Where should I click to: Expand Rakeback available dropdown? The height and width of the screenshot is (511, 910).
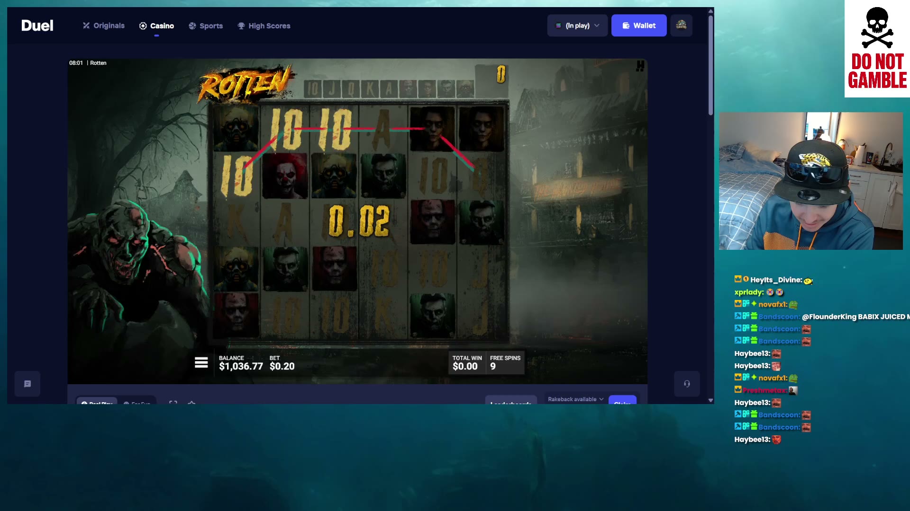point(575,399)
